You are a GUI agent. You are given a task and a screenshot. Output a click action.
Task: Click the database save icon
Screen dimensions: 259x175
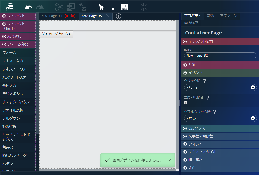coord(9,7)
